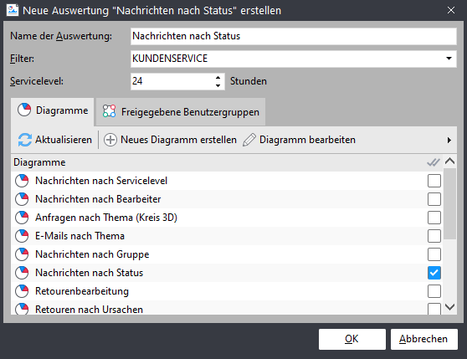
Task: Increase Servicelevel with the up stepper arrow
Action: tap(218, 77)
